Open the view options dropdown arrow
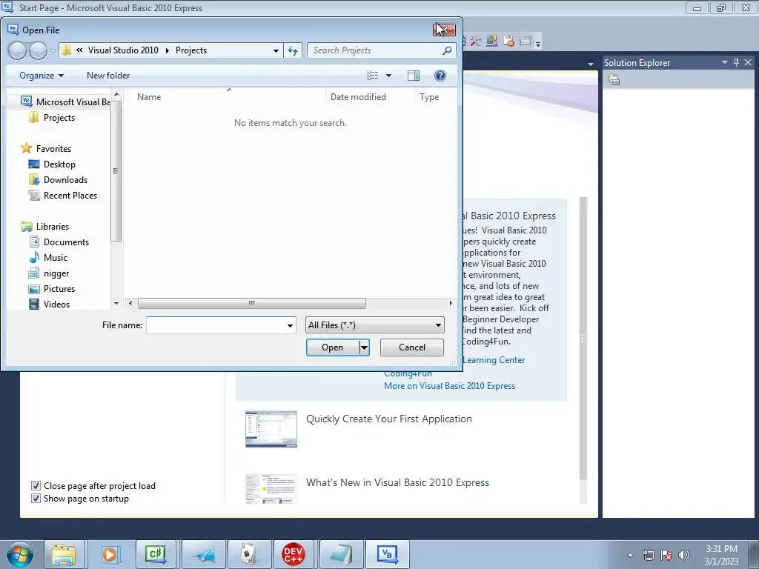The height and width of the screenshot is (569, 759). coord(388,76)
